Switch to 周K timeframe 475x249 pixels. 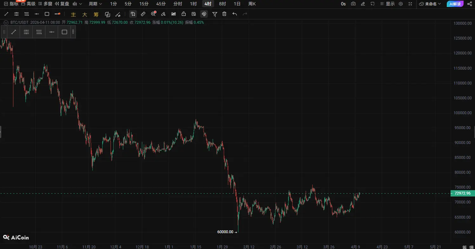coord(252,4)
